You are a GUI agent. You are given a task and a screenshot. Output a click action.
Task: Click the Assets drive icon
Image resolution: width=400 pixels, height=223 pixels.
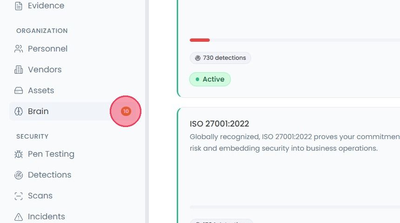19,90
